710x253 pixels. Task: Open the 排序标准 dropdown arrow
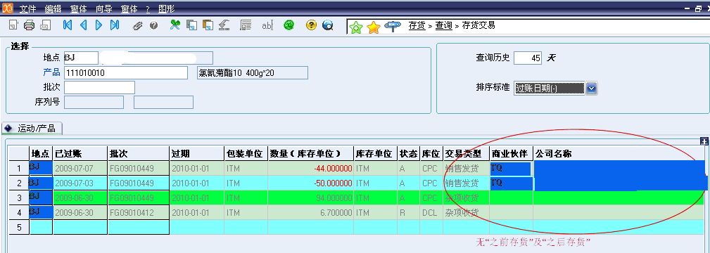(591, 89)
